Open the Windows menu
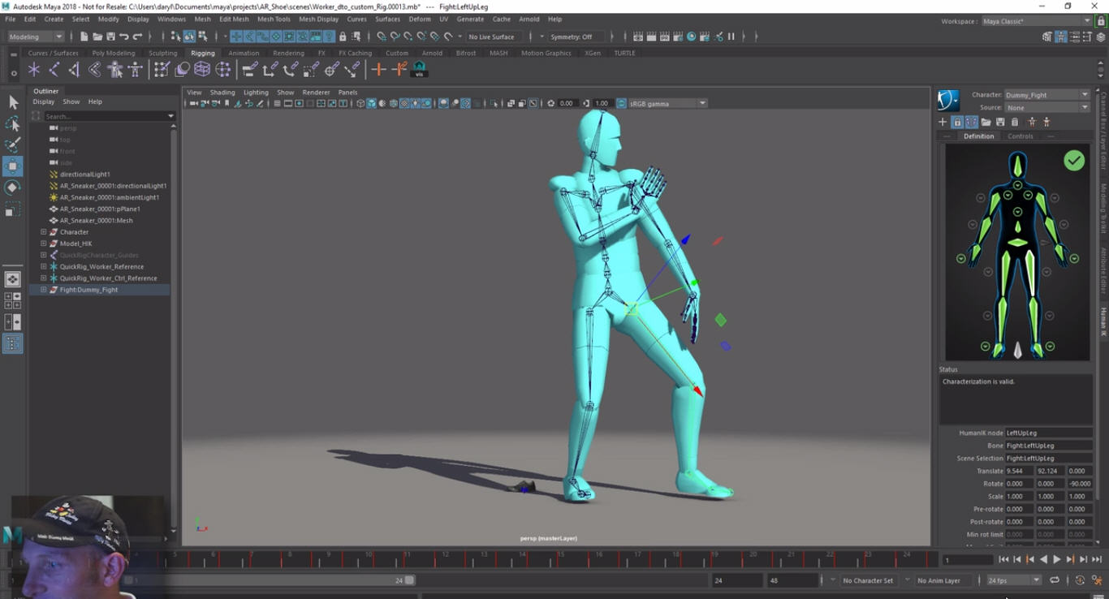The width and height of the screenshot is (1109, 599). pos(171,19)
